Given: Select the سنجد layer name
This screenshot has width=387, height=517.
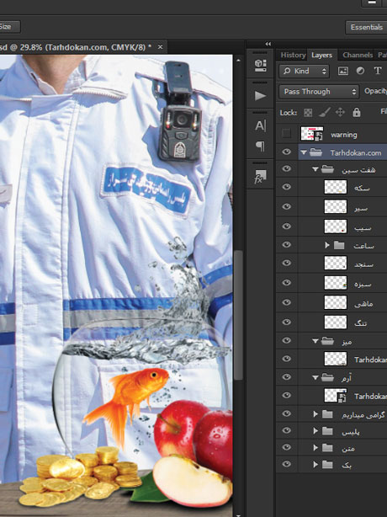Looking at the screenshot, I should pyautogui.click(x=363, y=264).
